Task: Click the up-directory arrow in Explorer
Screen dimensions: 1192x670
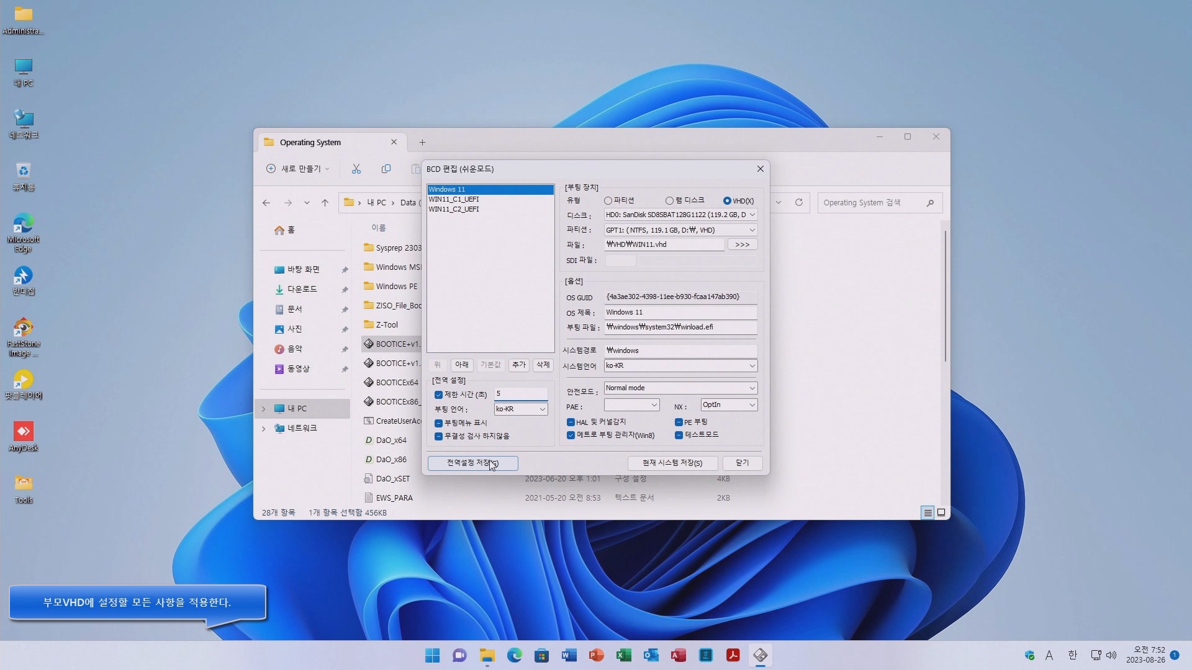Action: pyautogui.click(x=325, y=202)
